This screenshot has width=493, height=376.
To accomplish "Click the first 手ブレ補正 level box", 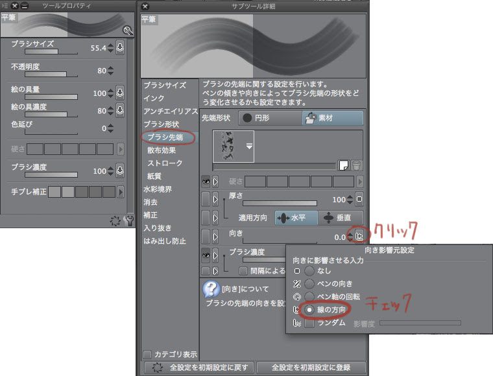I will click(54, 192).
